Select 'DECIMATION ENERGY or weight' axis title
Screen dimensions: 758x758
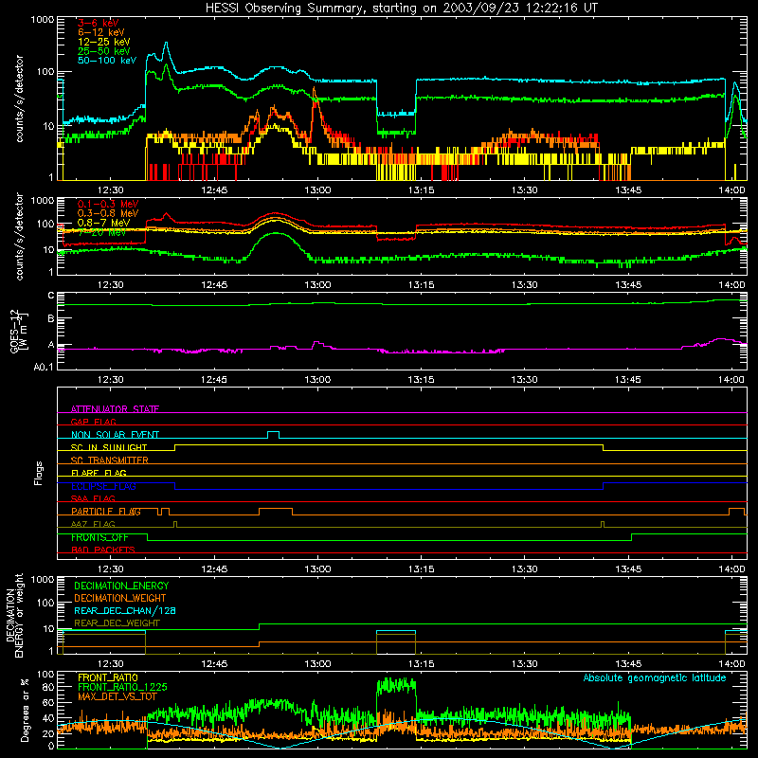(14, 615)
